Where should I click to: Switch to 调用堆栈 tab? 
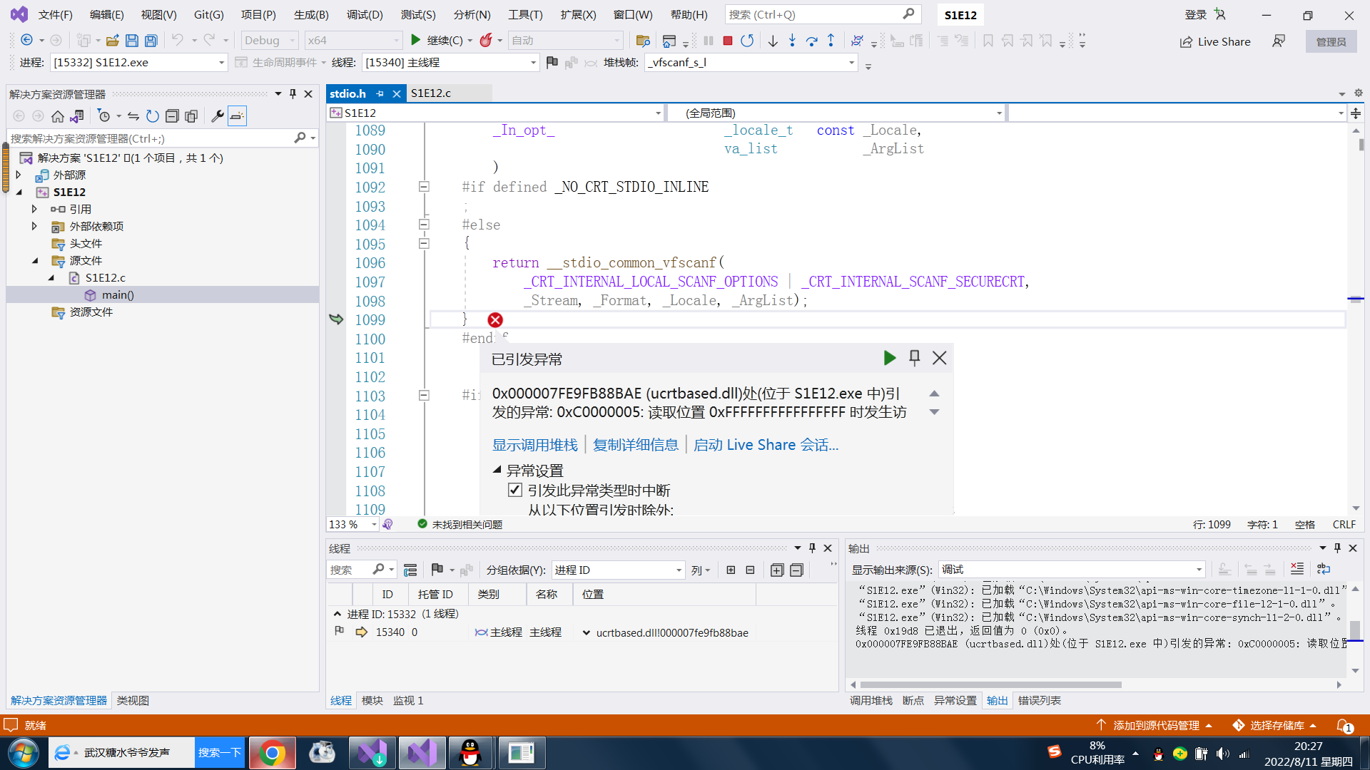tap(871, 701)
